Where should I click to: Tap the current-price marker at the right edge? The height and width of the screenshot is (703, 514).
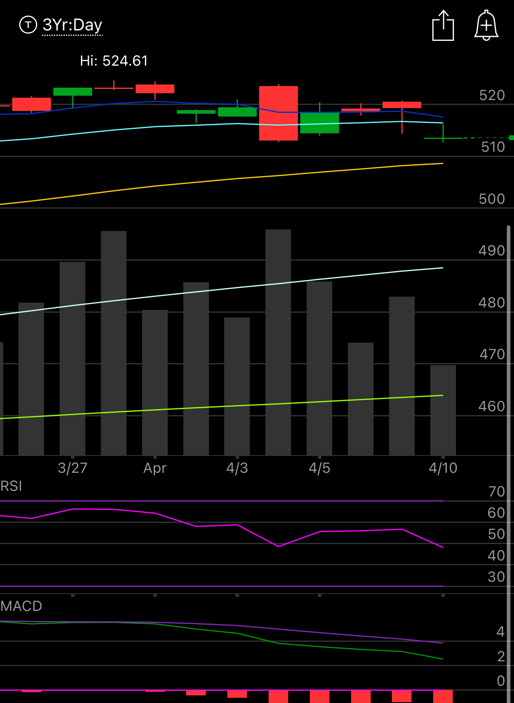point(512,138)
